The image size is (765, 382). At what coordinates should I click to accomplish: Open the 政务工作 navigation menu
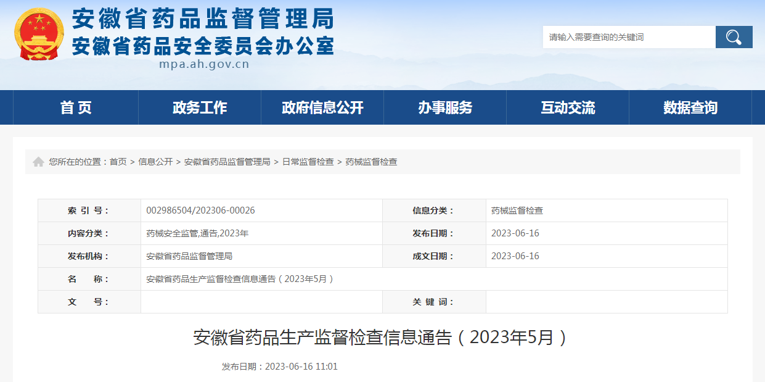(x=200, y=107)
